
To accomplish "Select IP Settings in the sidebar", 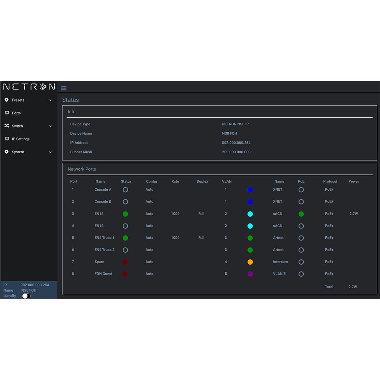I will pyautogui.click(x=20, y=139).
